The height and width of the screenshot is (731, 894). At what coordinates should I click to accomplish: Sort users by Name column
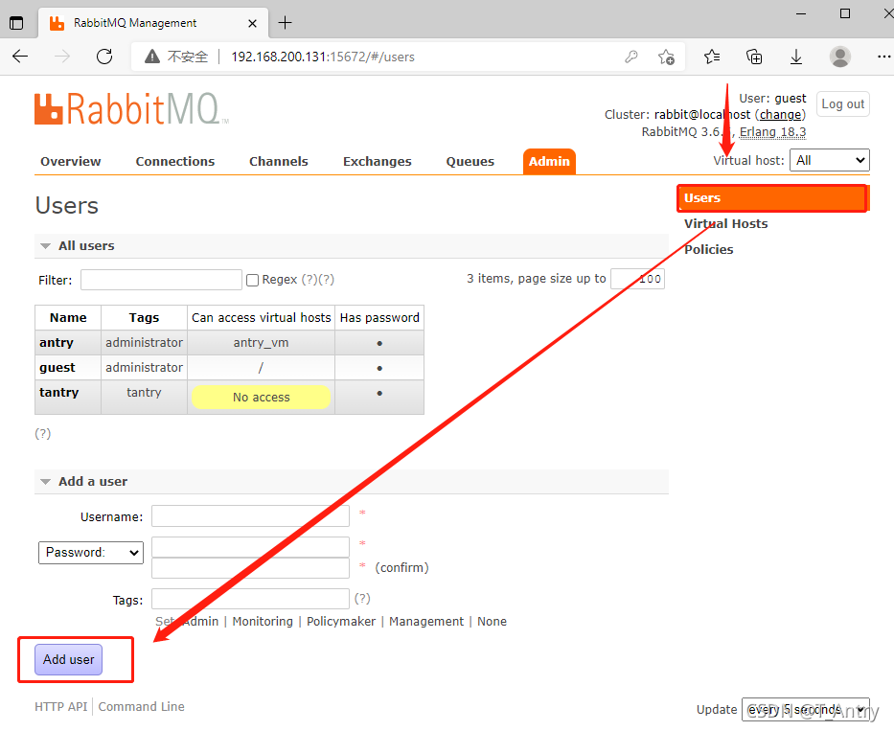tap(68, 318)
